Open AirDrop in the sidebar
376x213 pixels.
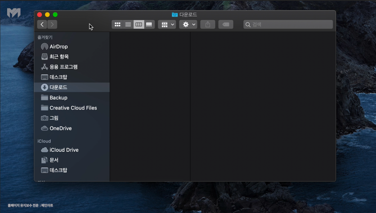click(x=72, y=47)
